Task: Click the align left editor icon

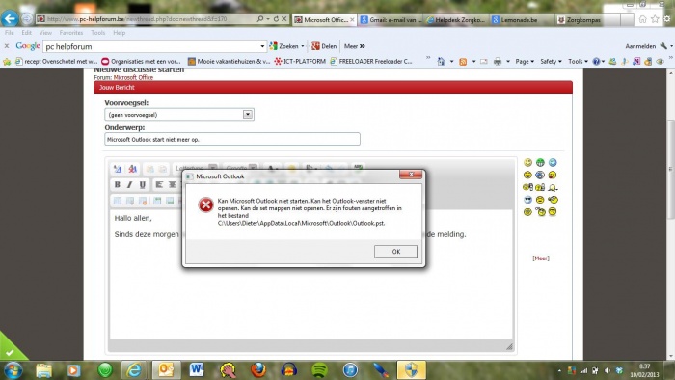Action: (159, 184)
